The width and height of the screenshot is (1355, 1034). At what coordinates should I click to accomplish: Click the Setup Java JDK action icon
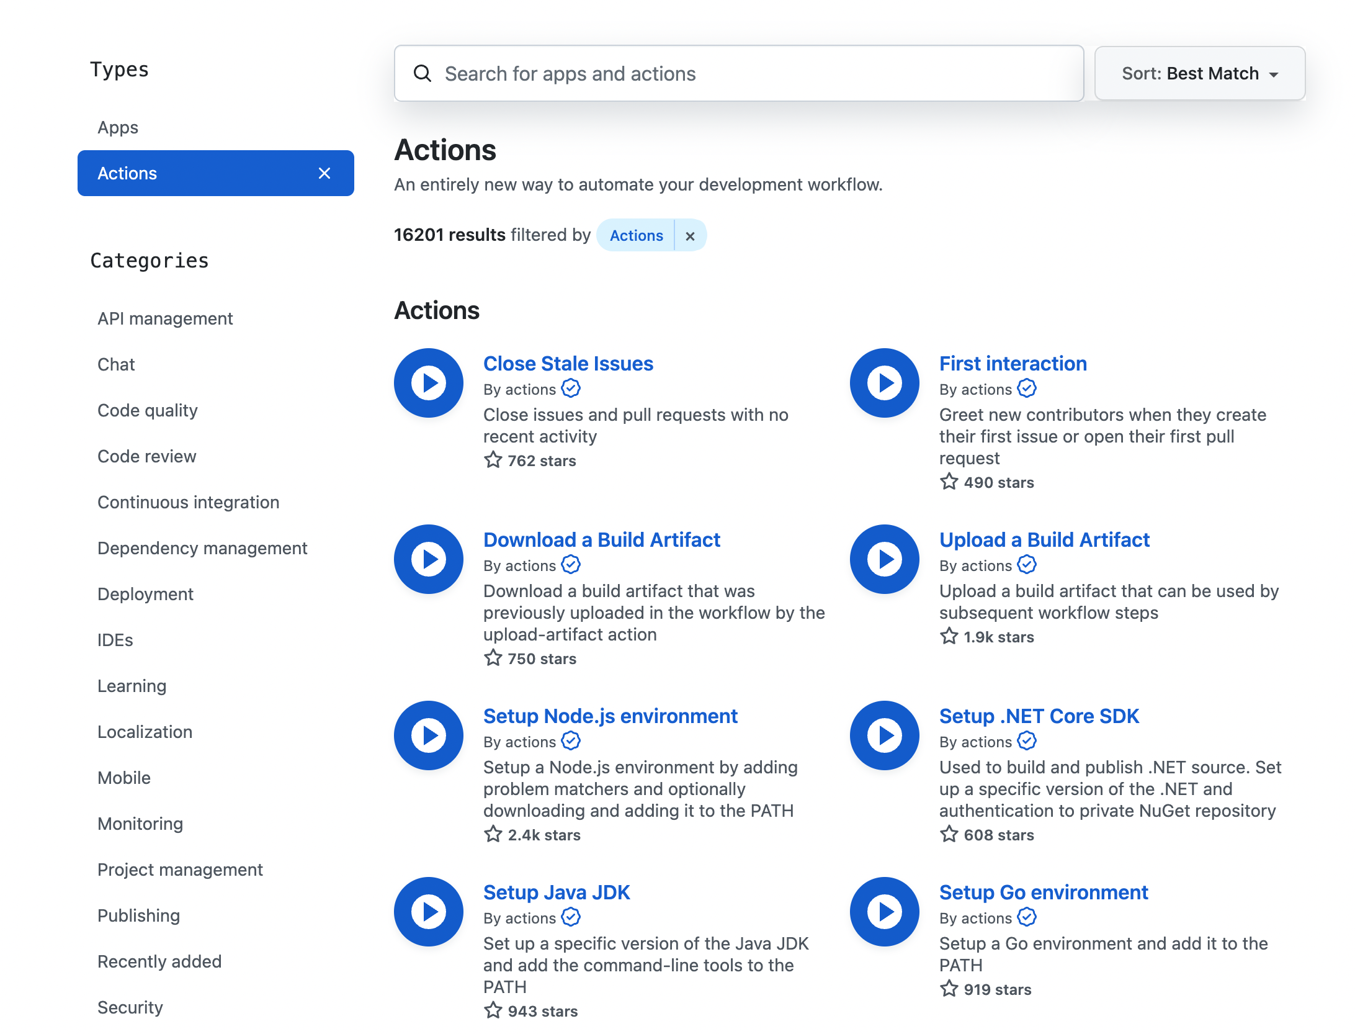(428, 912)
